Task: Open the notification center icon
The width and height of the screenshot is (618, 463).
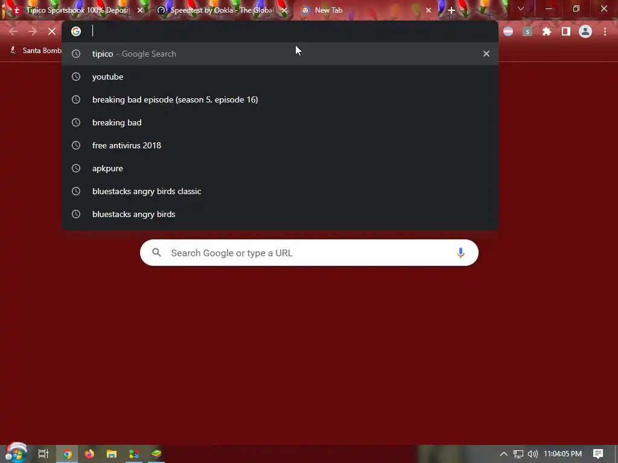Action: tap(598, 454)
